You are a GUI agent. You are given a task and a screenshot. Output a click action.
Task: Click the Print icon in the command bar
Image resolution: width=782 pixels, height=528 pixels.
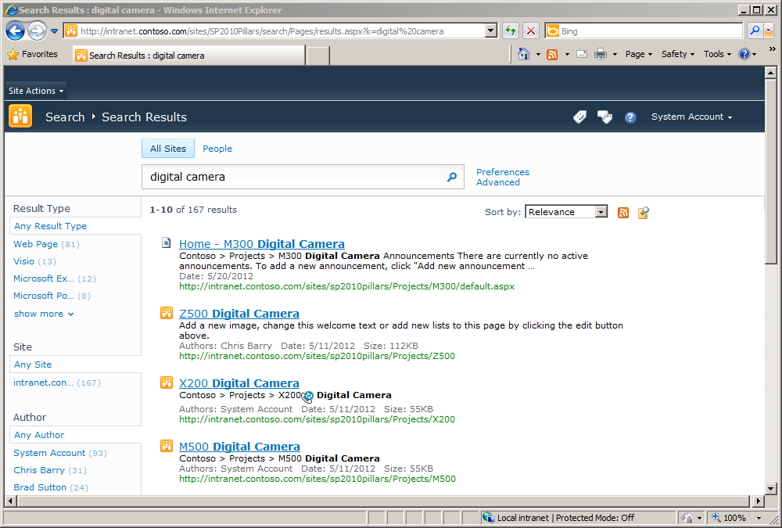[x=601, y=54]
